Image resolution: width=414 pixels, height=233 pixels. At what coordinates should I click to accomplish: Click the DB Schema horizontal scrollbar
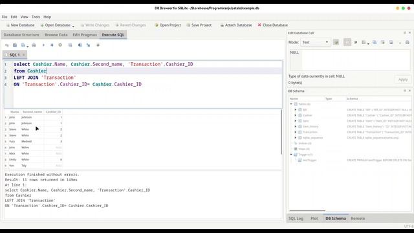[x=307, y=210]
